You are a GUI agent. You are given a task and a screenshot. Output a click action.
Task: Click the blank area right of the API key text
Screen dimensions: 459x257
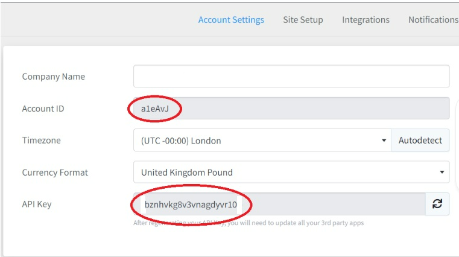click(338, 204)
